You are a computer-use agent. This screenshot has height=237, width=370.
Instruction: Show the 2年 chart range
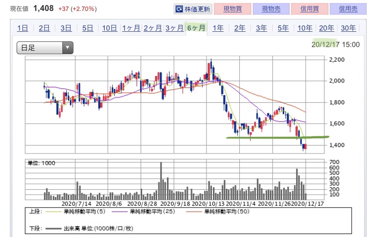pos(240,28)
